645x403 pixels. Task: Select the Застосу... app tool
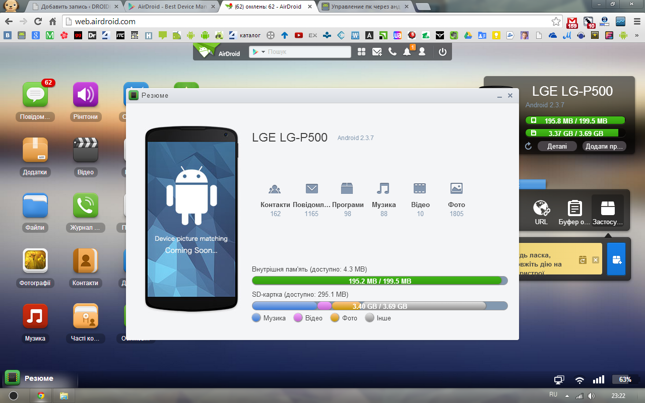(608, 212)
